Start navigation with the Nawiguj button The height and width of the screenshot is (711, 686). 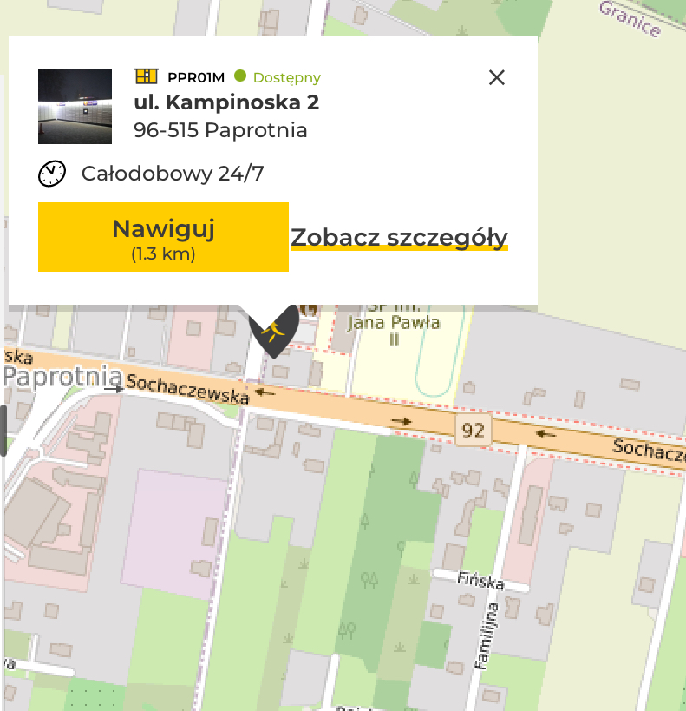pos(163,237)
